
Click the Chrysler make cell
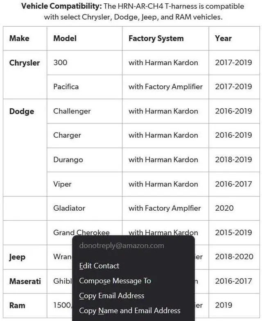25,63
